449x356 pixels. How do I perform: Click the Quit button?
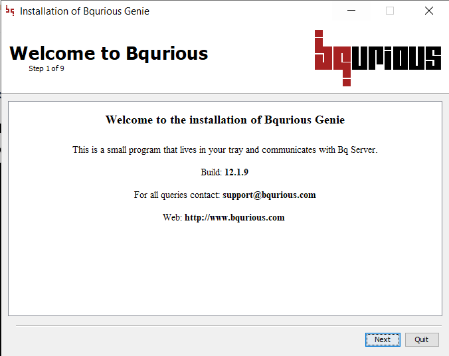pyautogui.click(x=422, y=339)
